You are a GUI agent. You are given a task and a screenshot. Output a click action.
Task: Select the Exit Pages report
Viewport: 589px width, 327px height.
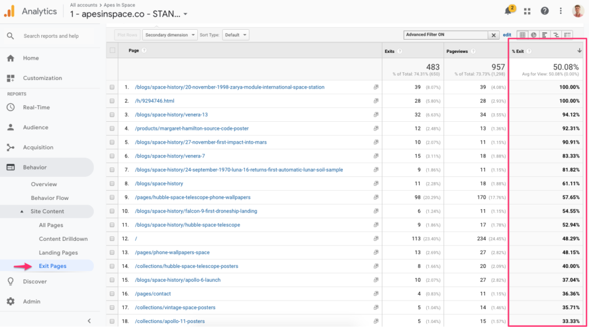52,266
